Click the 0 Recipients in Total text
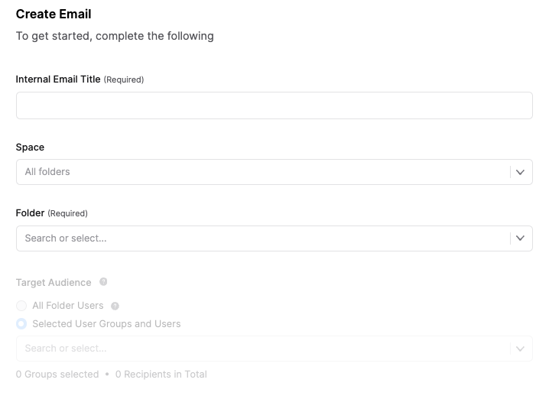Image resolution: width=549 pixels, height=399 pixels. 161,374
